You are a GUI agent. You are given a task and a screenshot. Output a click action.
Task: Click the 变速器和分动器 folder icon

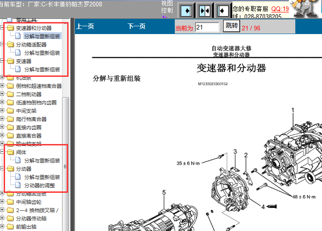click(10, 28)
